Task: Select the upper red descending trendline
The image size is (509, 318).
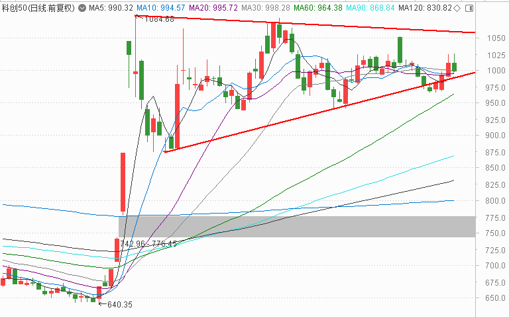Action: click(305, 24)
